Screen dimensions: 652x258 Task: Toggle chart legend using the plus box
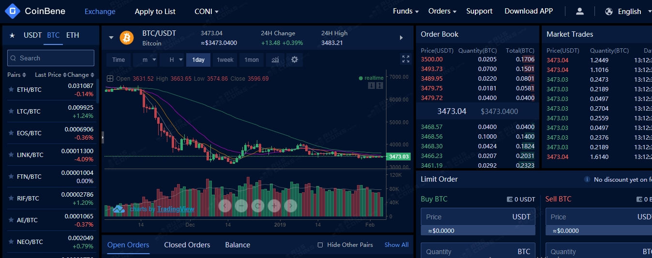(x=110, y=78)
